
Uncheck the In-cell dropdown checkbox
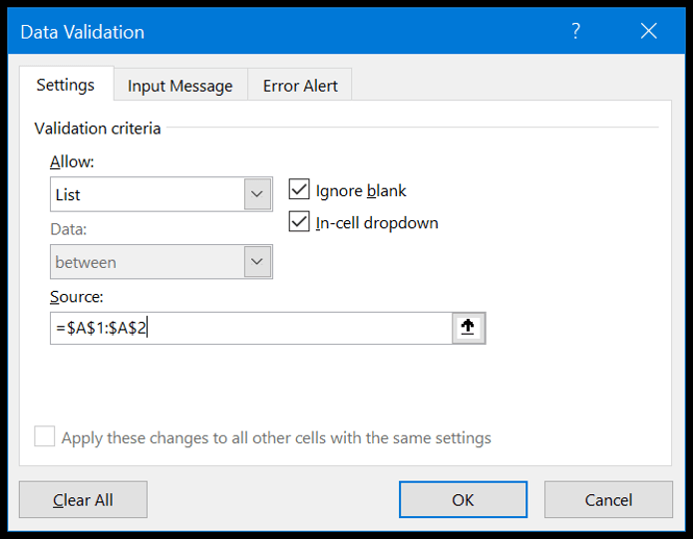pos(299,221)
